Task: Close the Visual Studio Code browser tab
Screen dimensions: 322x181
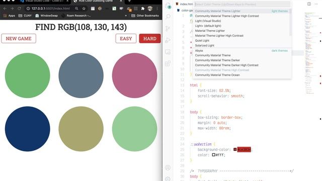Action: point(67,1)
